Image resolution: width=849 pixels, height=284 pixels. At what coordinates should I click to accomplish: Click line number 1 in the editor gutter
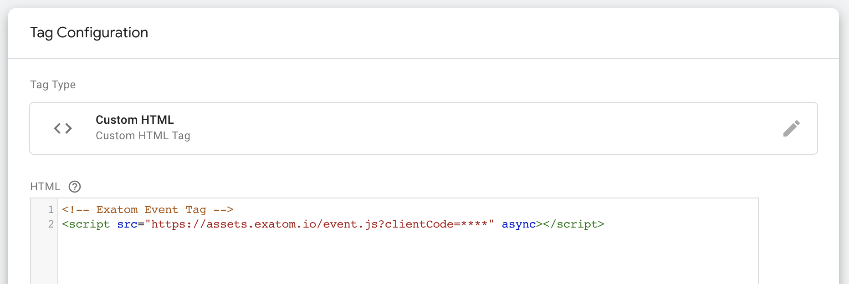coord(51,210)
